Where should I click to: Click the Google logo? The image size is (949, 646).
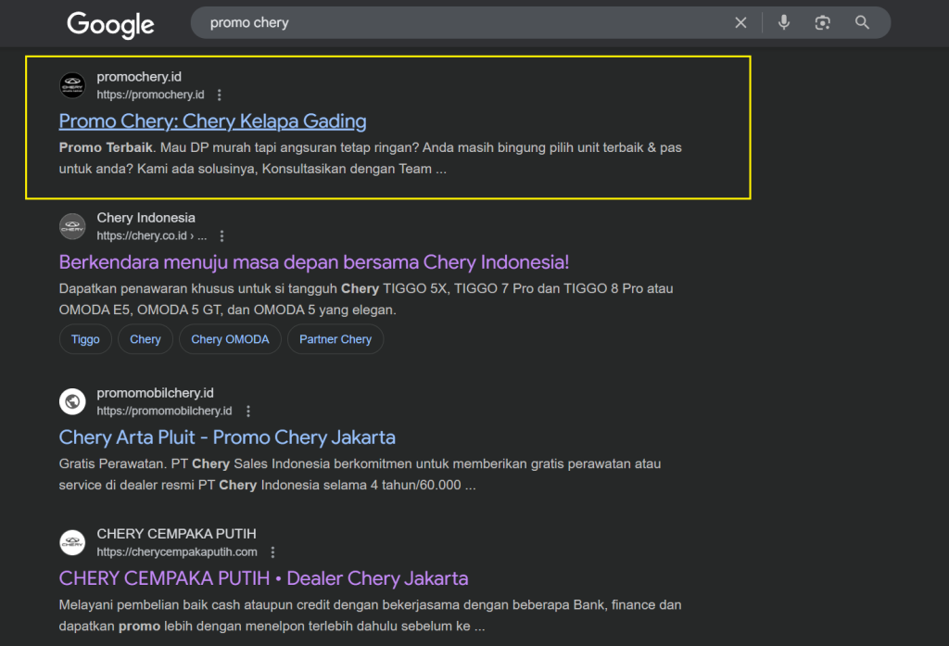[109, 24]
